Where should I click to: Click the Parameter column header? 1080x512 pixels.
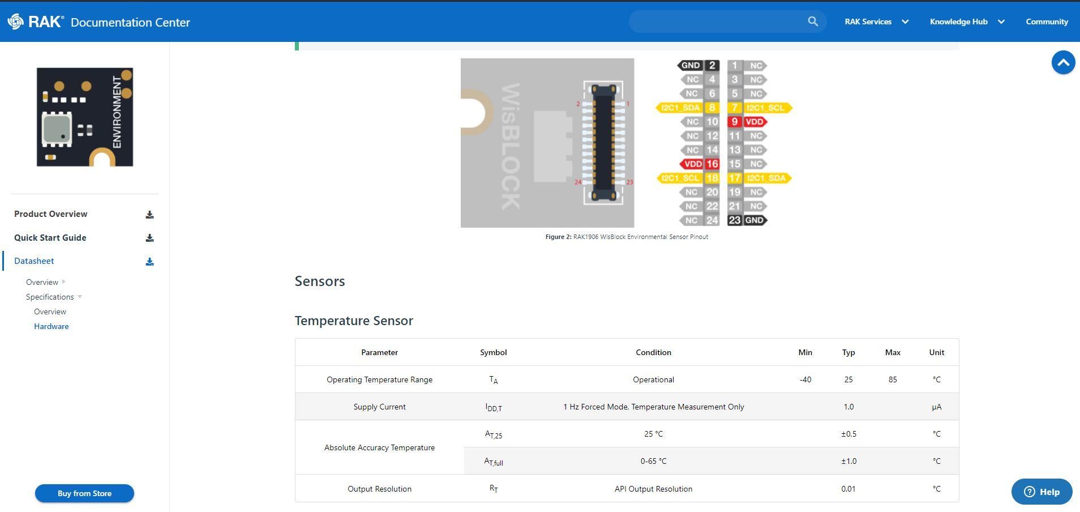[379, 352]
